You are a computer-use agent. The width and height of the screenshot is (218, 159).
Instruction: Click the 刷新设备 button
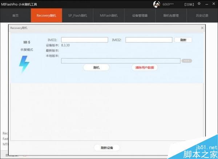tap(107, 148)
